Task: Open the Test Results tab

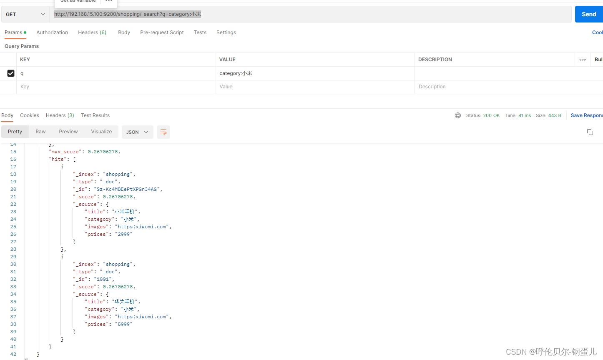Action: (x=95, y=115)
